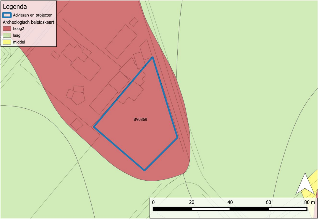Click the hoog2 legend label text
The image size is (318, 219).
click(x=18, y=29)
